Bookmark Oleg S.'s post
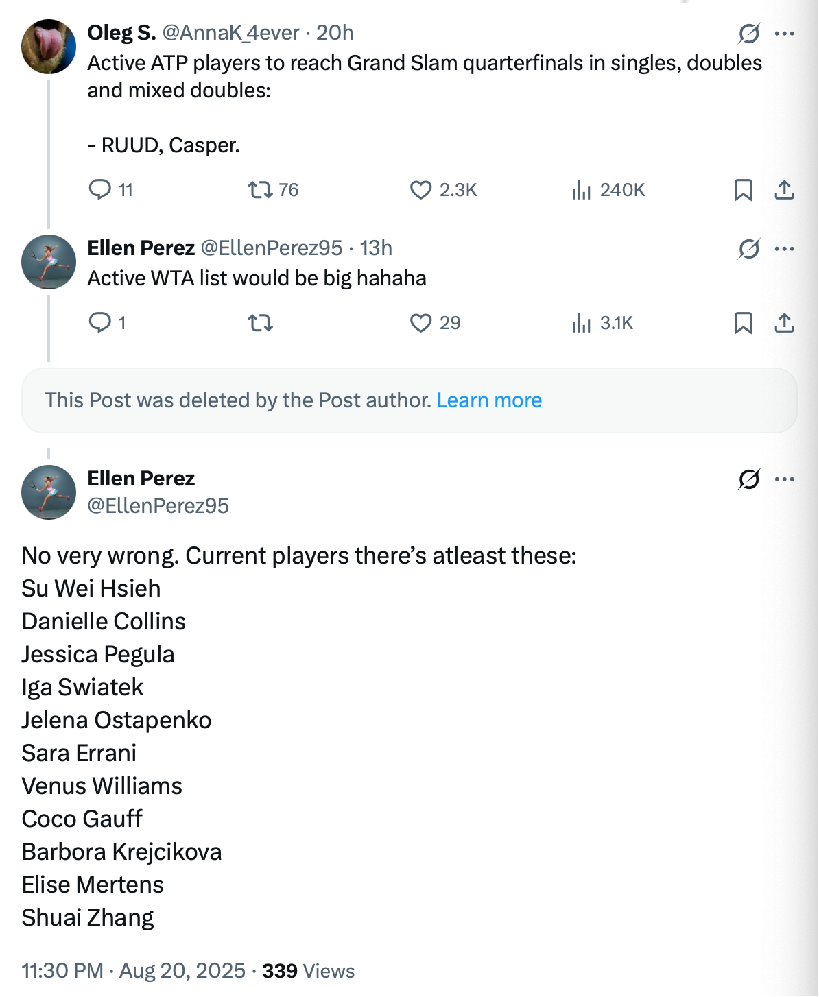Viewport: 819px width, 997px height. [x=743, y=190]
